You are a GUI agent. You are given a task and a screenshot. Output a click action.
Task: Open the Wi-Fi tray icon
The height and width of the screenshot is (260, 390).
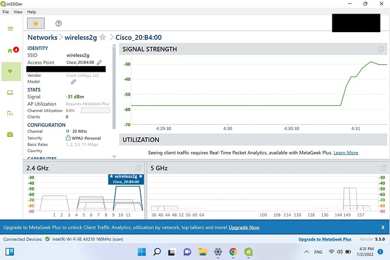click(x=331, y=252)
